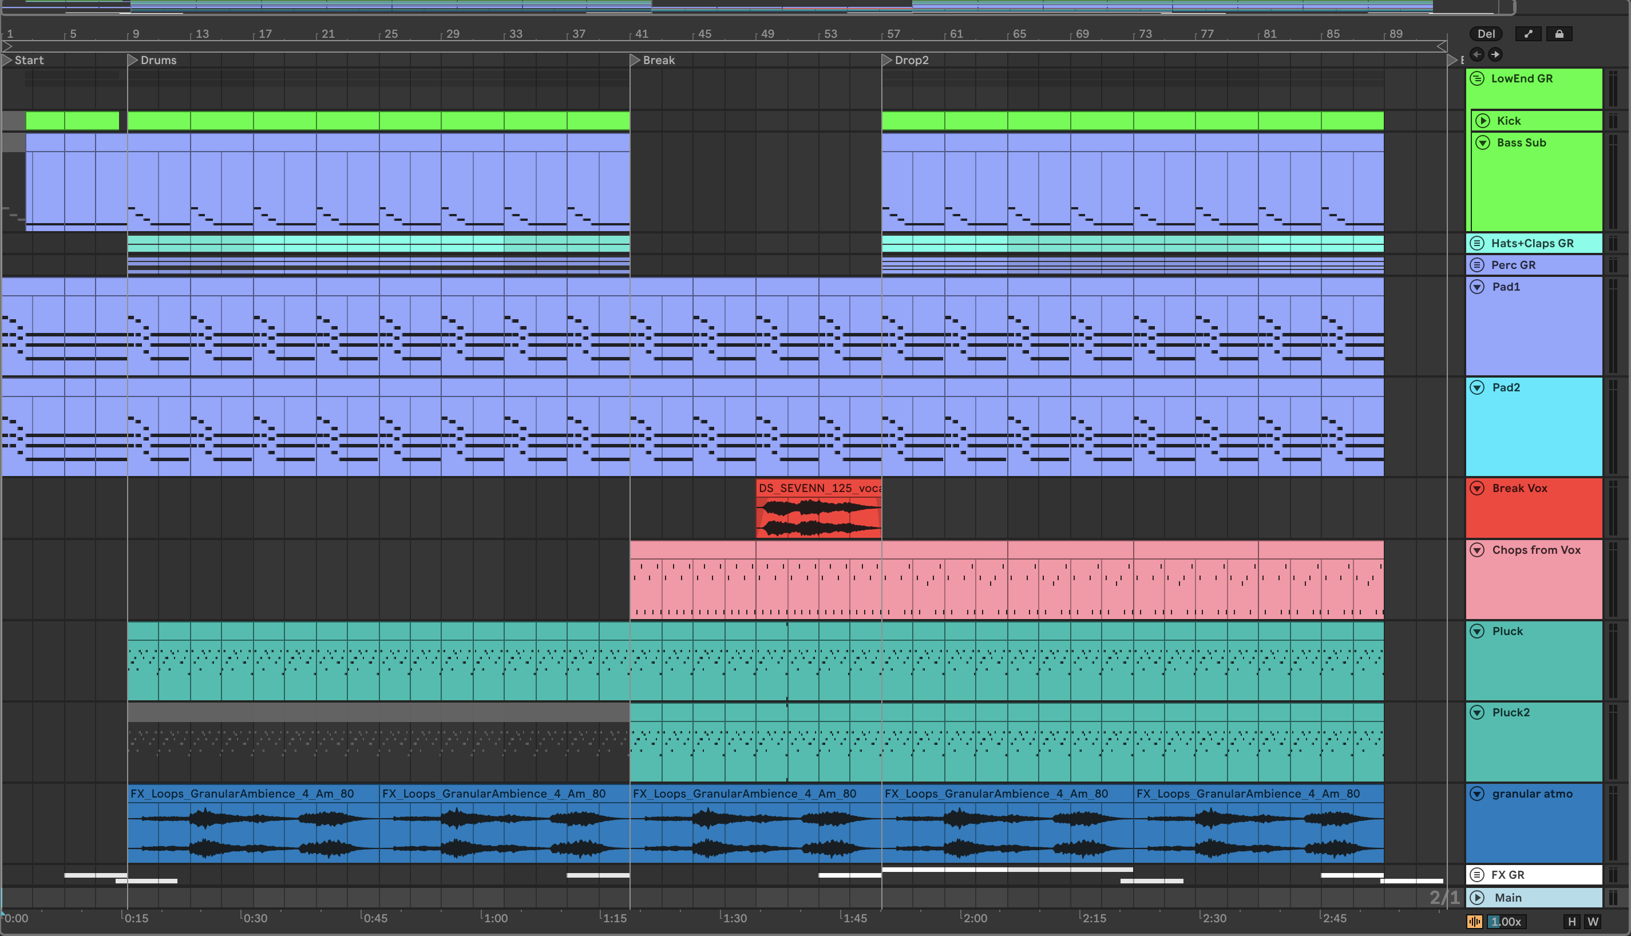
Task: Collapse the Pad1 track
Action: pos(1478,287)
